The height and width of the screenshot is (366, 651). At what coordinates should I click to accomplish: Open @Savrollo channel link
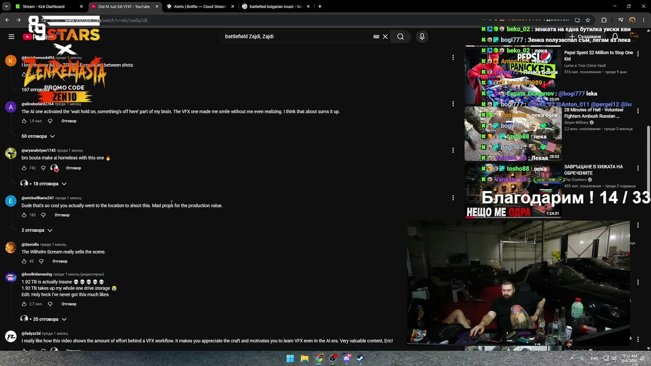(30, 245)
